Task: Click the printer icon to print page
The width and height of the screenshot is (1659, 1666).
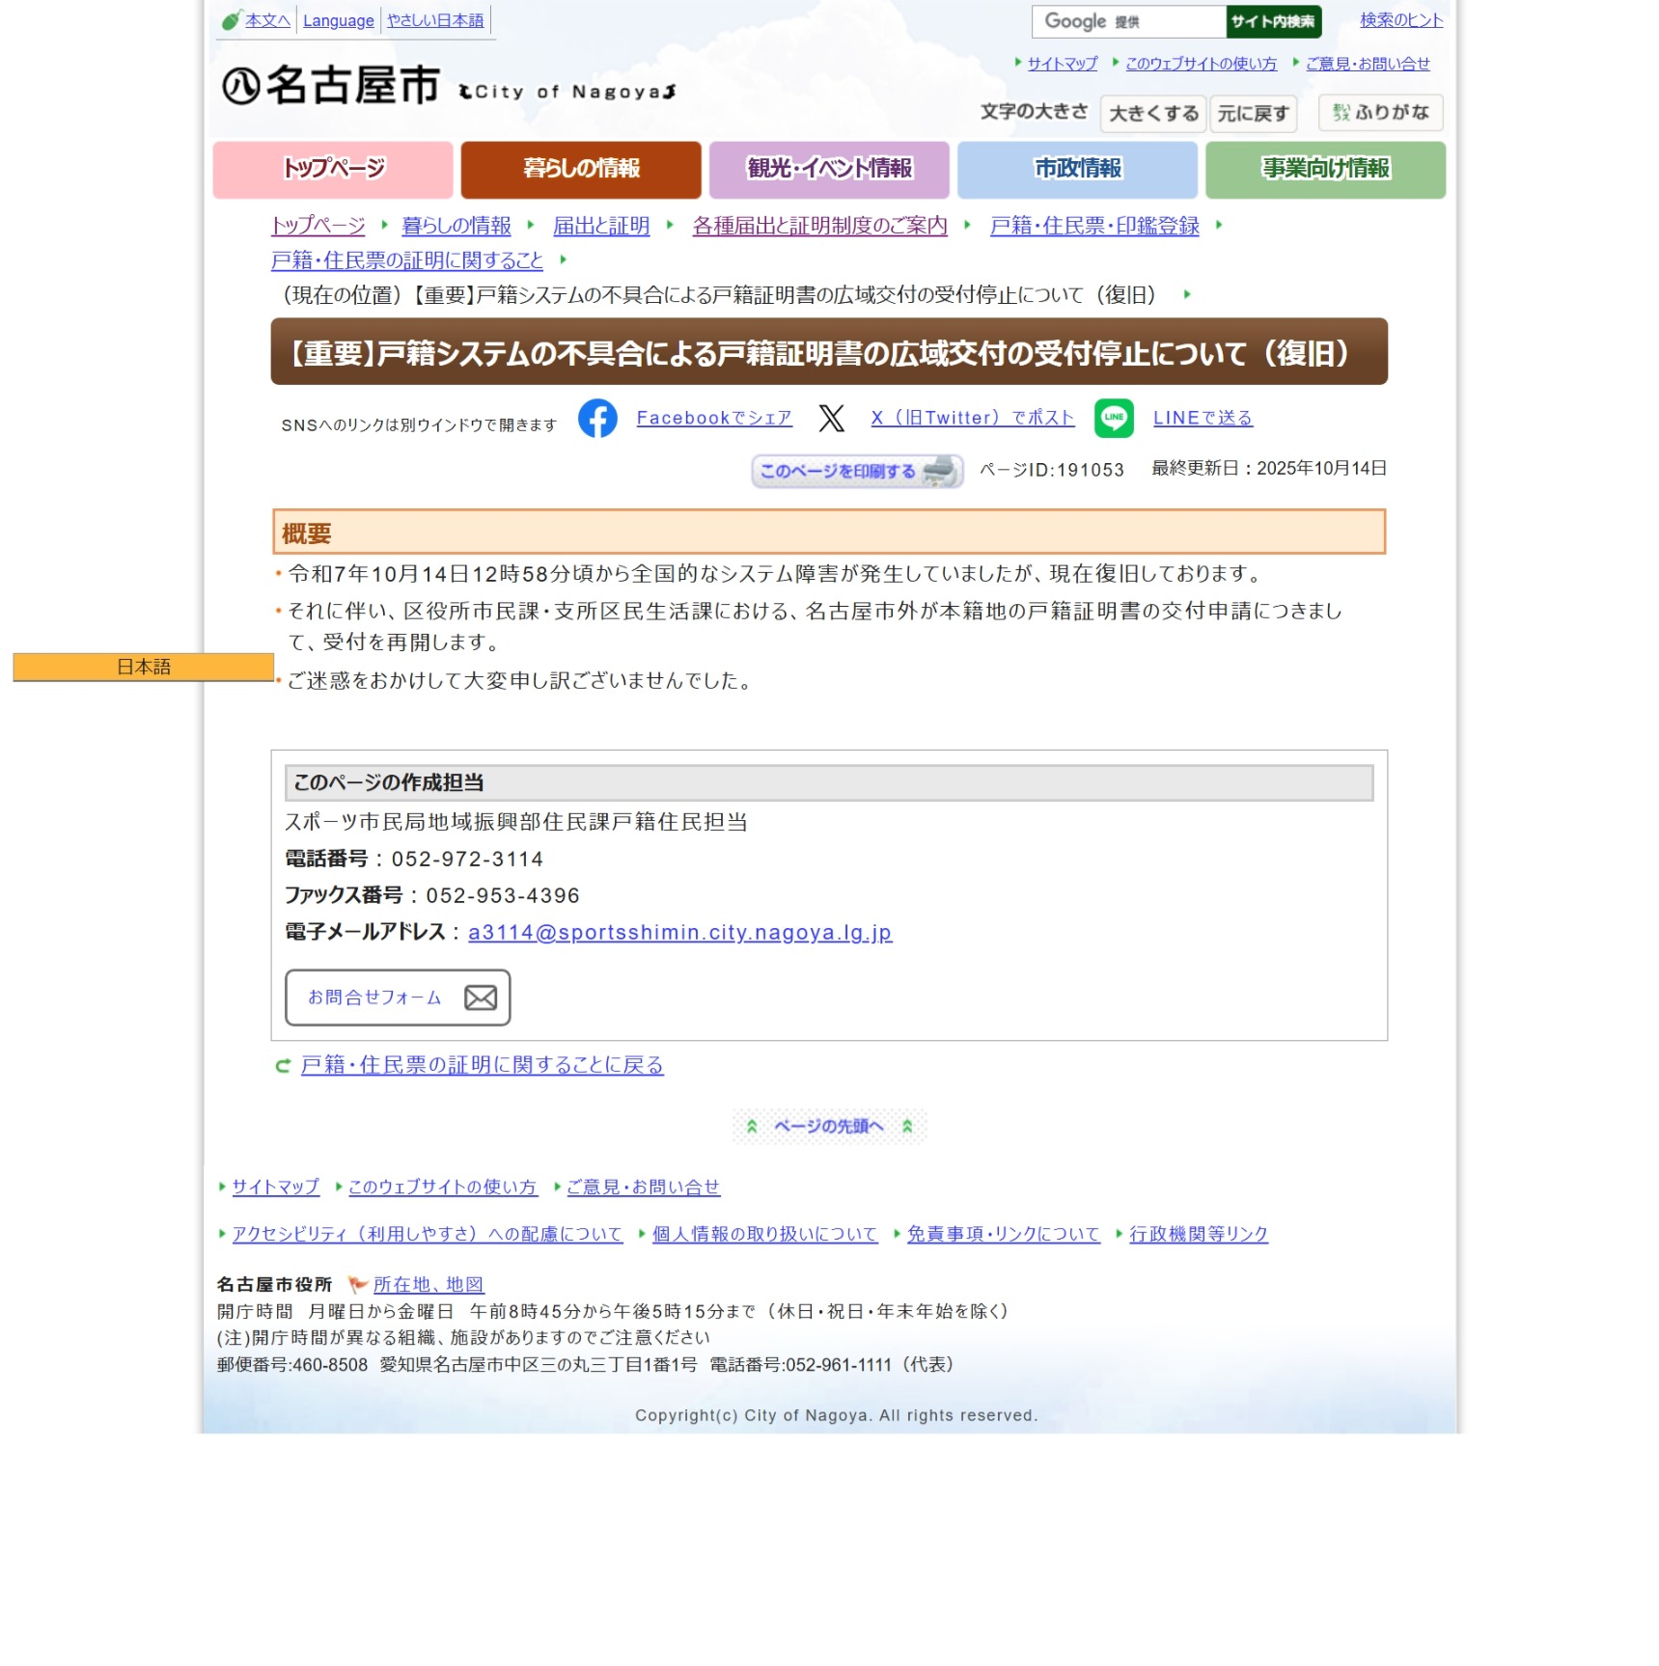Action: 940,471
